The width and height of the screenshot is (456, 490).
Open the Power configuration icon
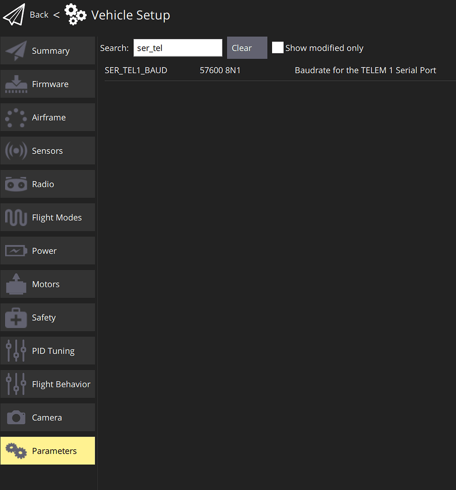[16, 250]
